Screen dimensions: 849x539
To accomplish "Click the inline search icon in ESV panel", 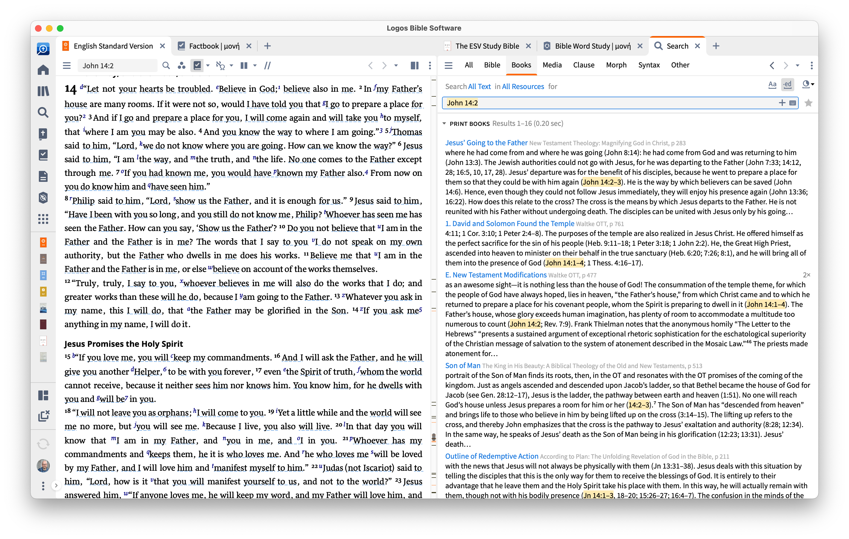I will pyautogui.click(x=166, y=66).
